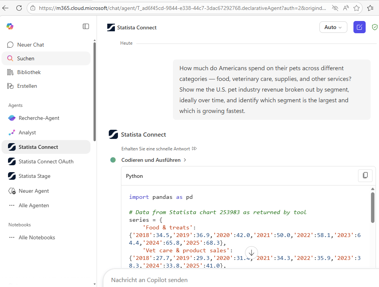
Task: Go back with the browser back arrow
Action: 5,8
